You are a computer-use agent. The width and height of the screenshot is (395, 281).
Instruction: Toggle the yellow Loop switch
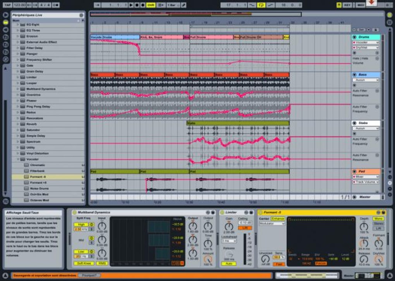coord(261,5)
